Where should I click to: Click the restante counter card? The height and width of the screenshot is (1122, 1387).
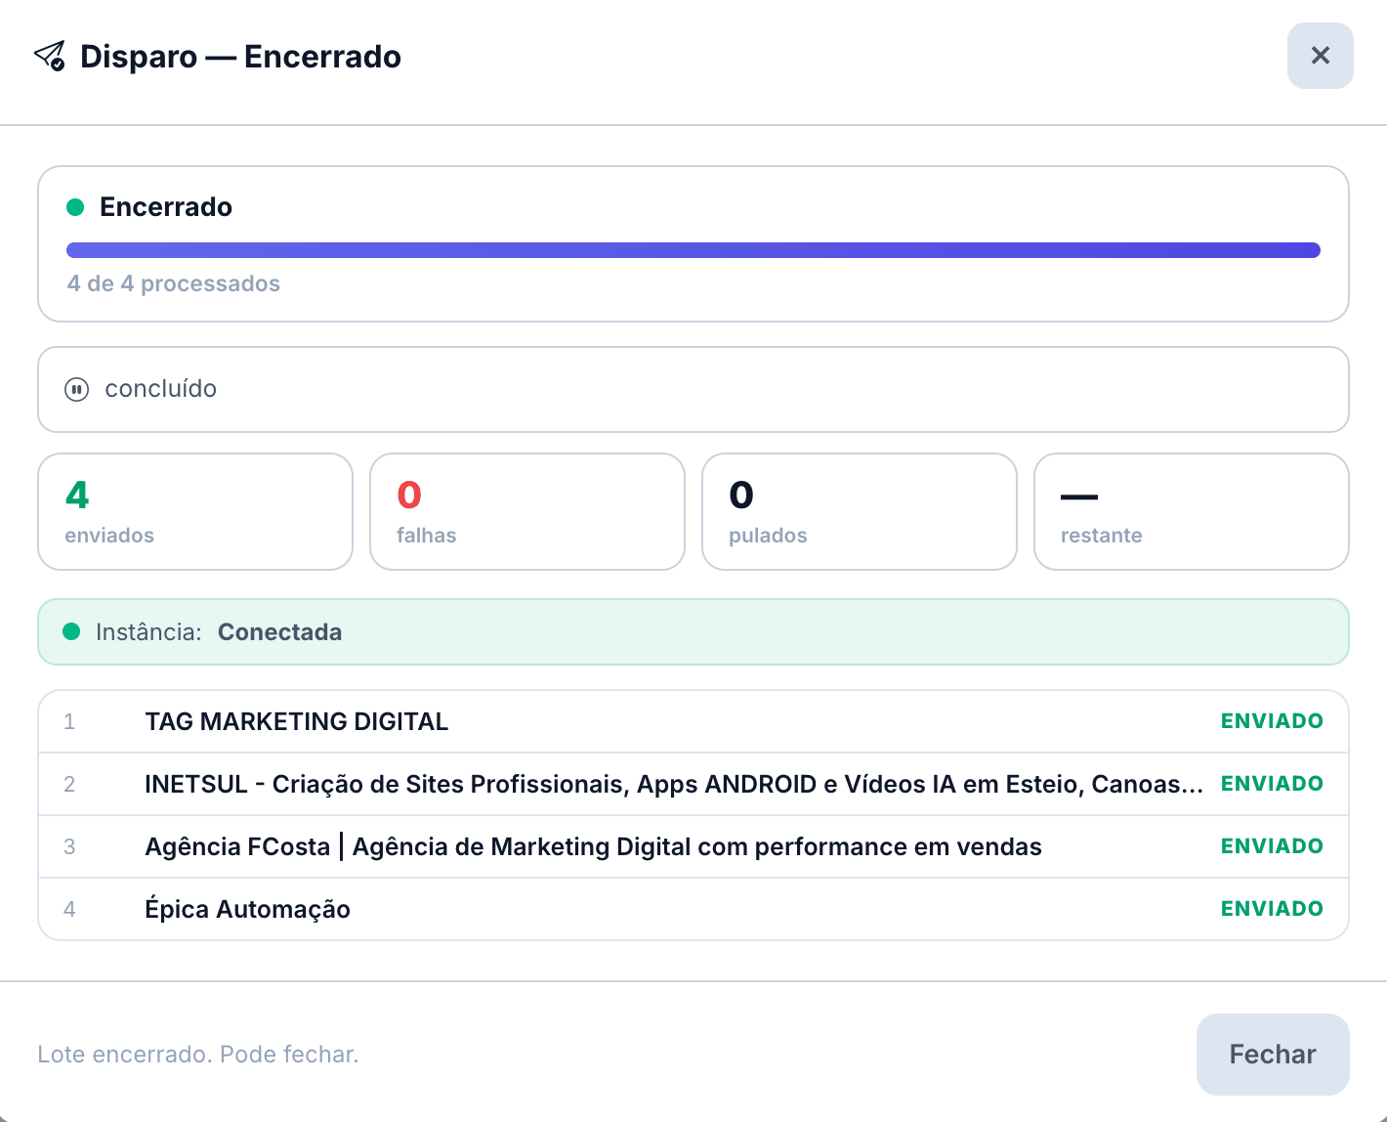1192,511
